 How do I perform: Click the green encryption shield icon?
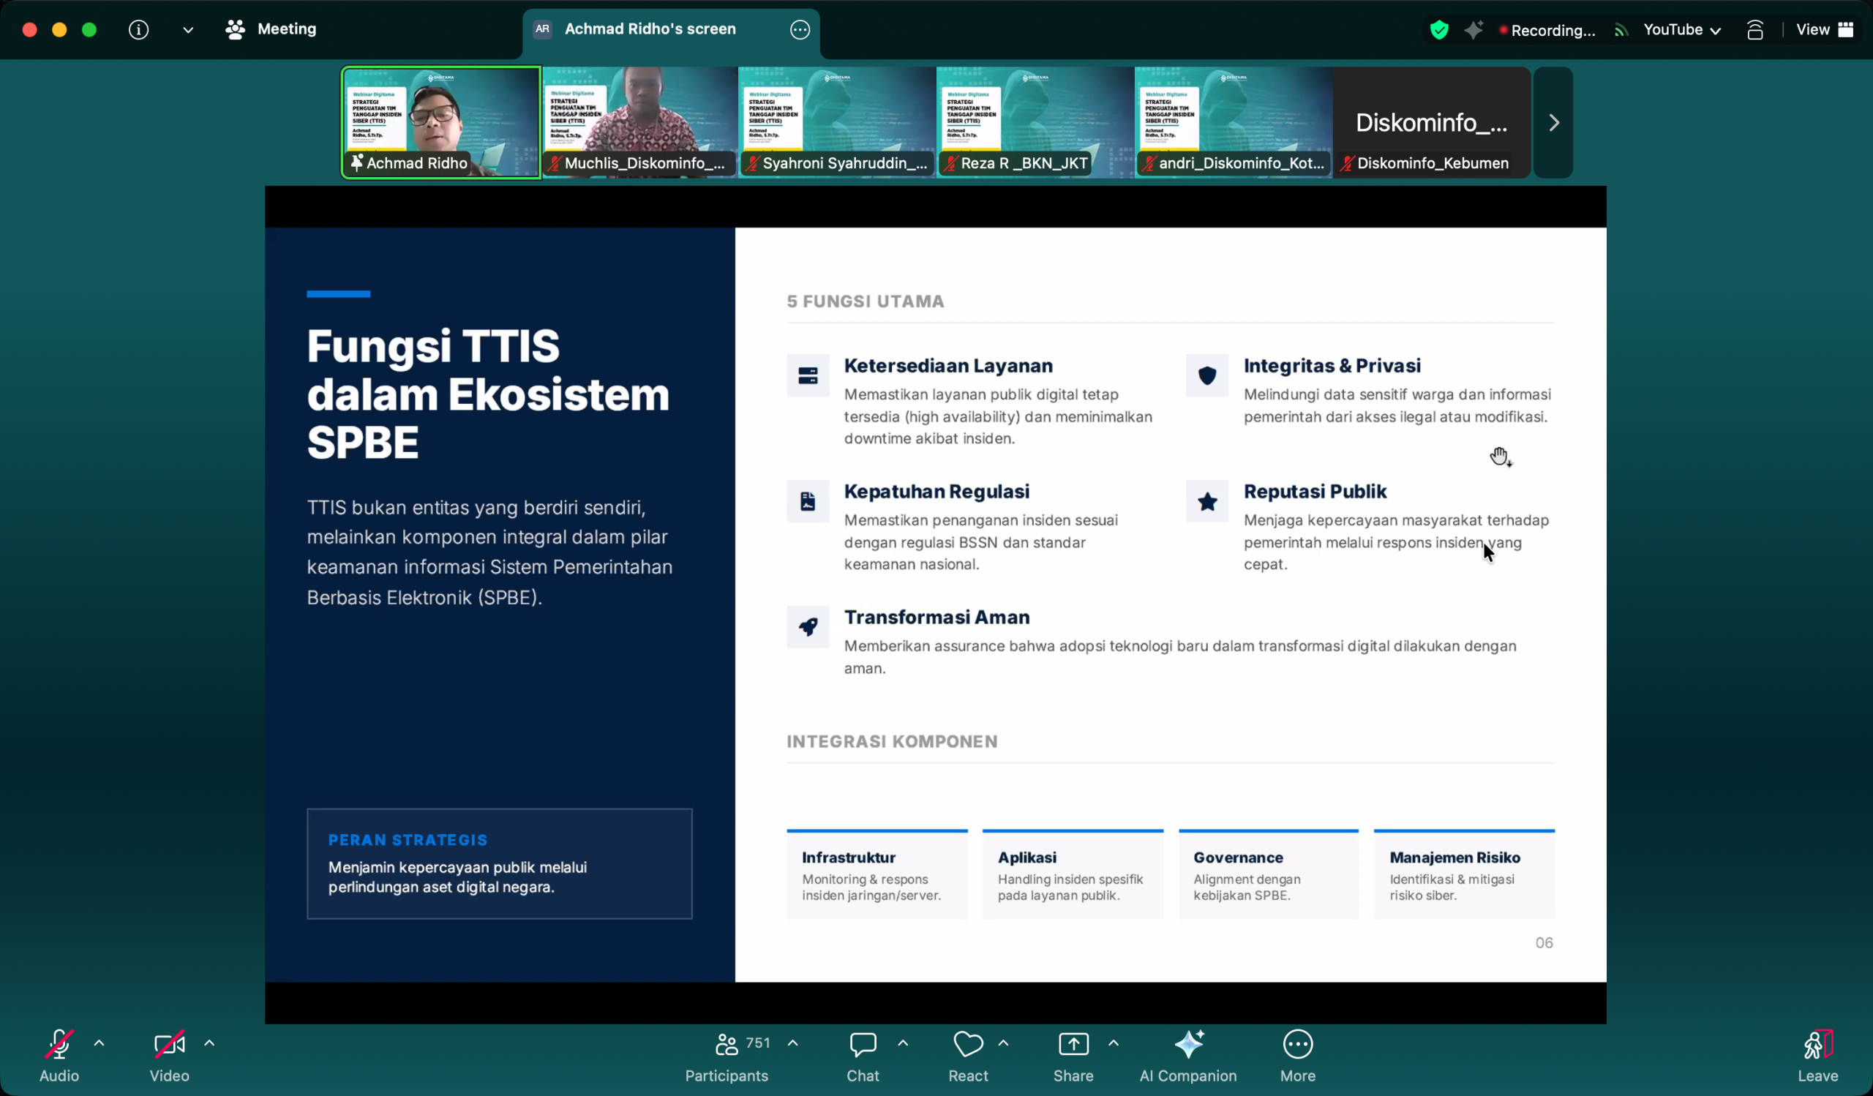tap(1439, 30)
